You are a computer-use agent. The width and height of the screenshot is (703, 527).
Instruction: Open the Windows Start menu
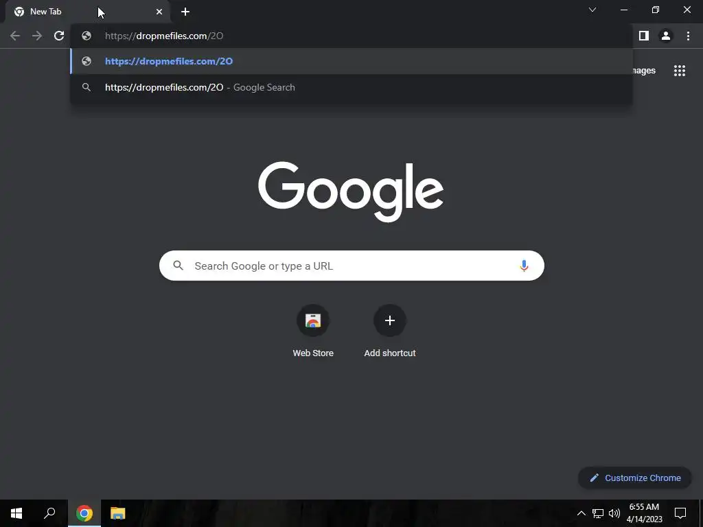[16, 513]
